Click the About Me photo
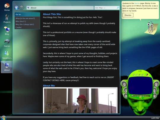The image size is (160, 120). tap(80, 100)
